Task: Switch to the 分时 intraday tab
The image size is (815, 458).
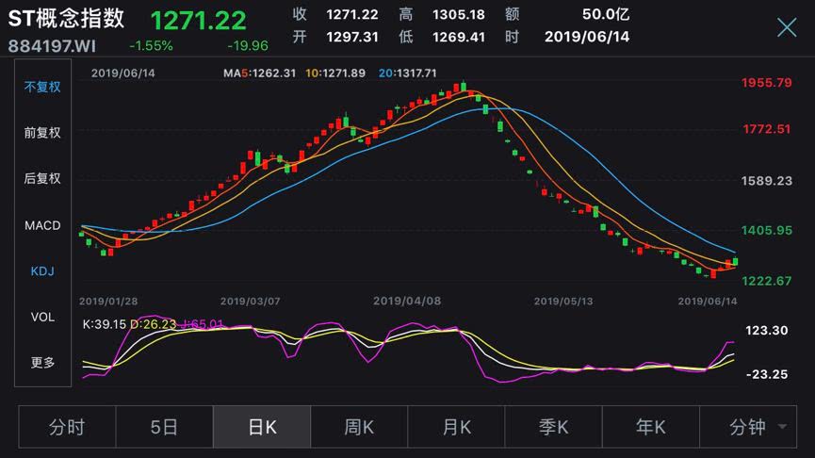Action: [x=67, y=427]
